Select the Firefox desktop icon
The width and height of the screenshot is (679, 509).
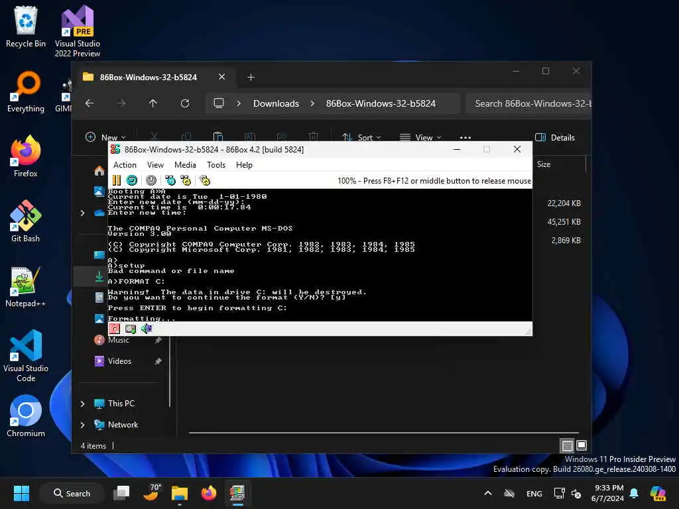tap(26, 156)
